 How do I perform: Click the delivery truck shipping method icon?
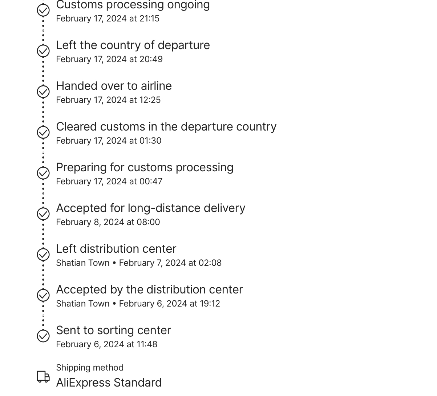pos(43,377)
